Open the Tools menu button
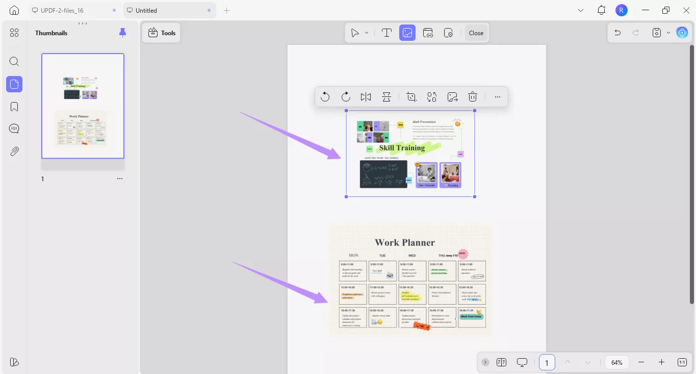Viewport: 696px width, 374px height. coord(162,33)
